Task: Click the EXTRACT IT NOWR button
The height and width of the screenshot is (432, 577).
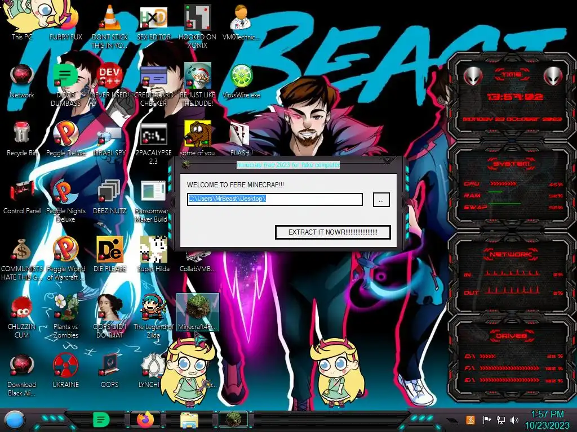Action: point(332,232)
